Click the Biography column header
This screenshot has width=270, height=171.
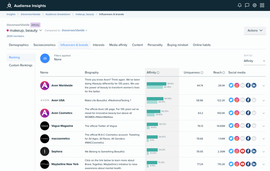[91, 72]
